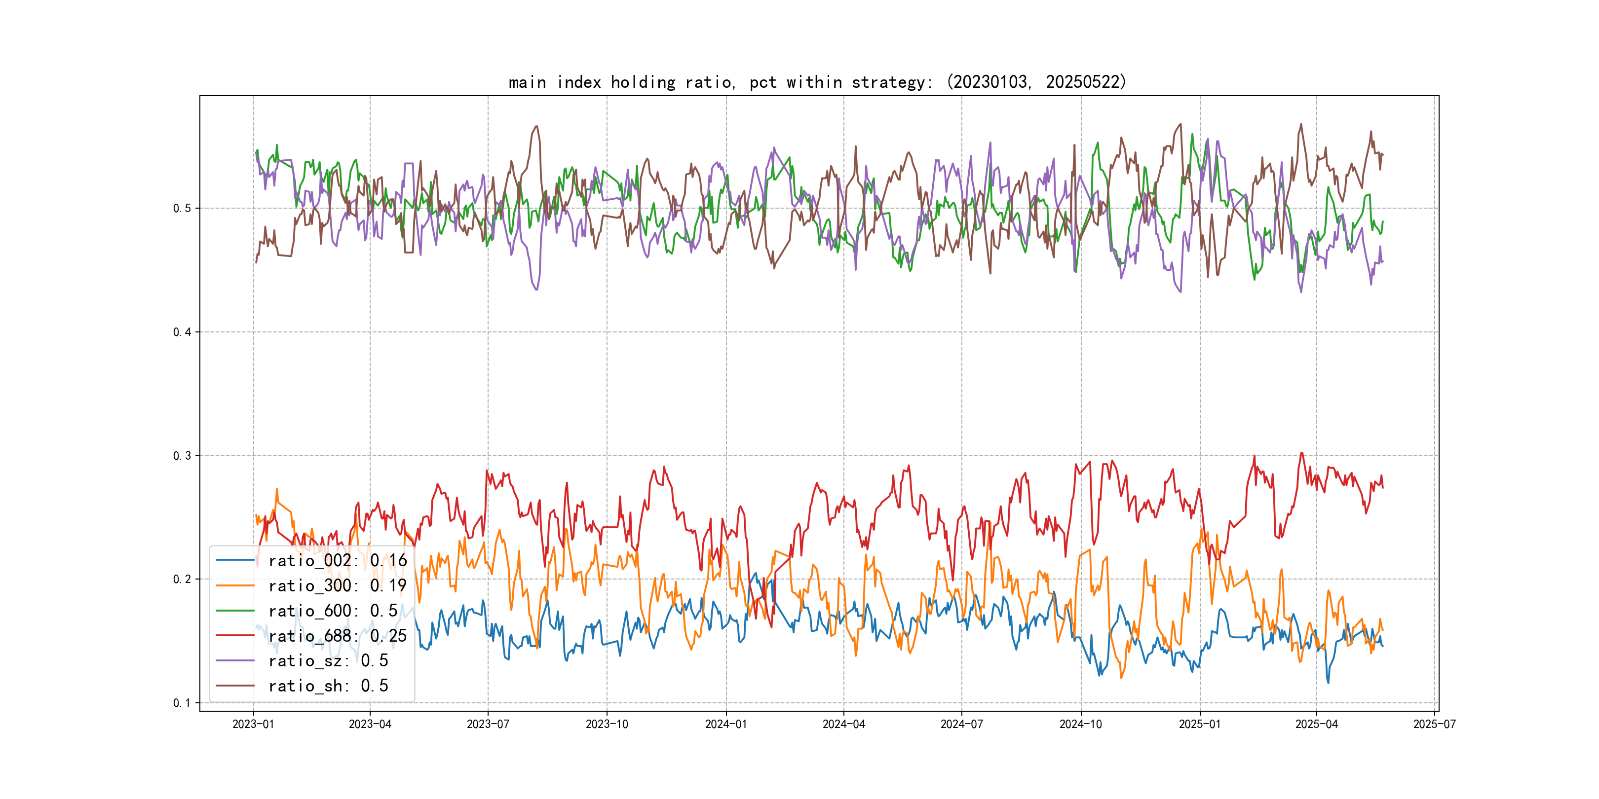The width and height of the screenshot is (1599, 799).
Task: Select the 'ratio_688: 0.25' legend label
Action: (x=337, y=635)
